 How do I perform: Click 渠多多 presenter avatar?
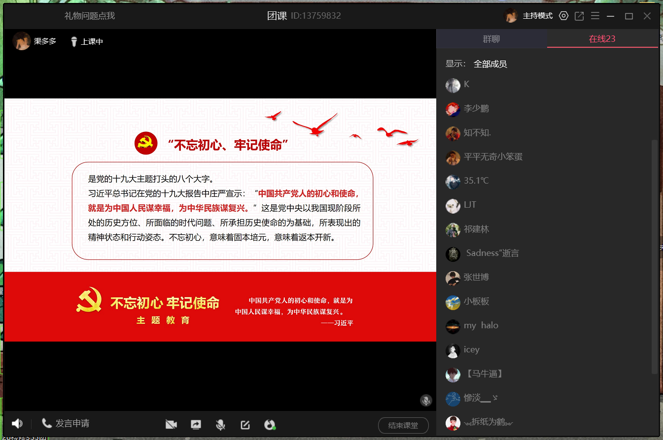coord(21,41)
